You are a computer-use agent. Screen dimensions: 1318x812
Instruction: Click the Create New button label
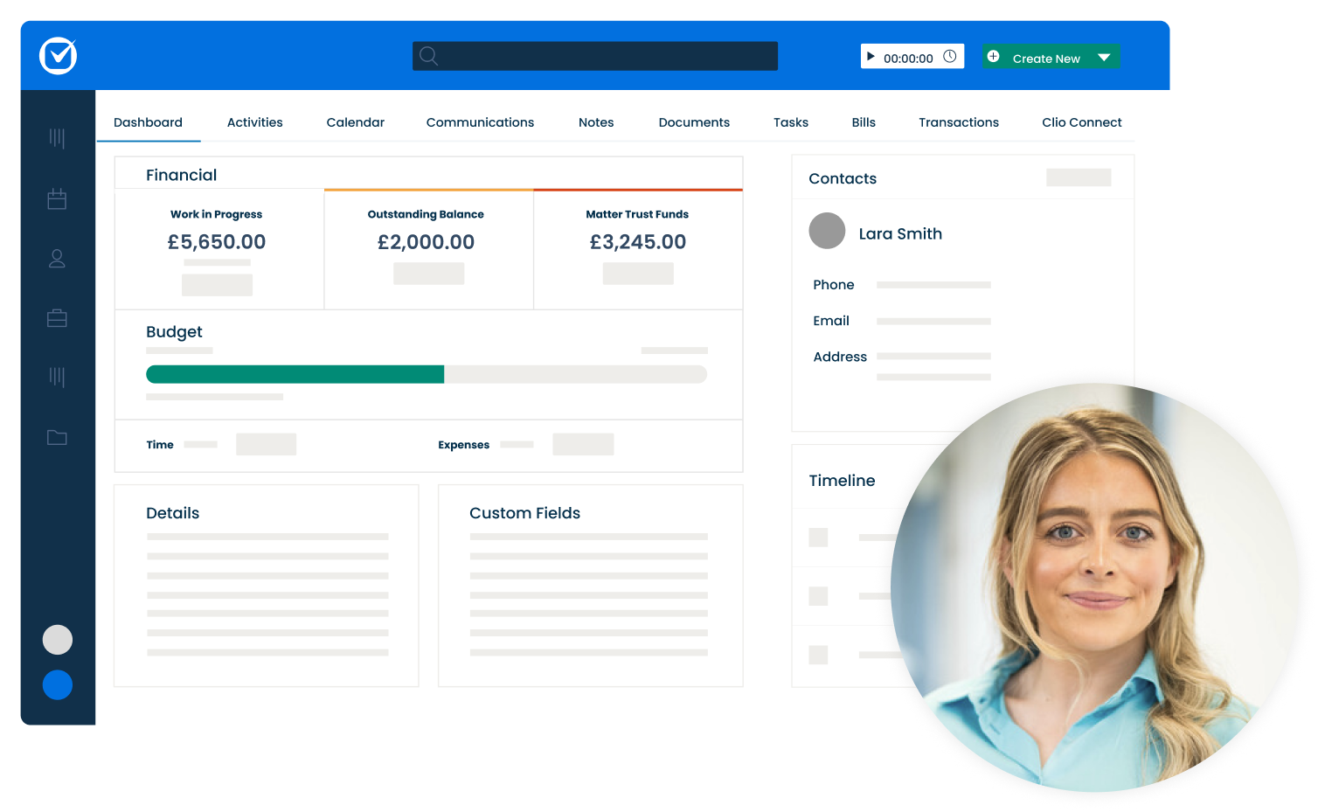tap(1046, 59)
